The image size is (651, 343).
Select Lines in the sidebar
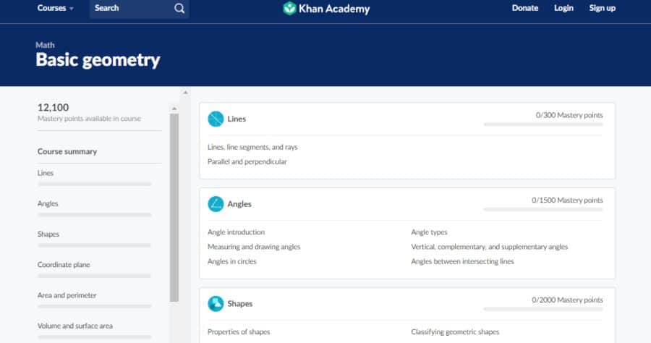click(46, 173)
